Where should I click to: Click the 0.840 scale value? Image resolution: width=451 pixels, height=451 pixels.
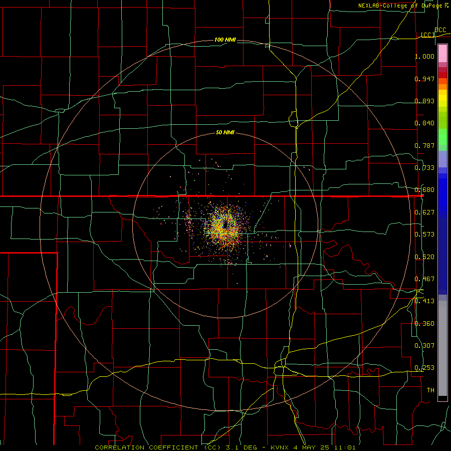(424, 123)
